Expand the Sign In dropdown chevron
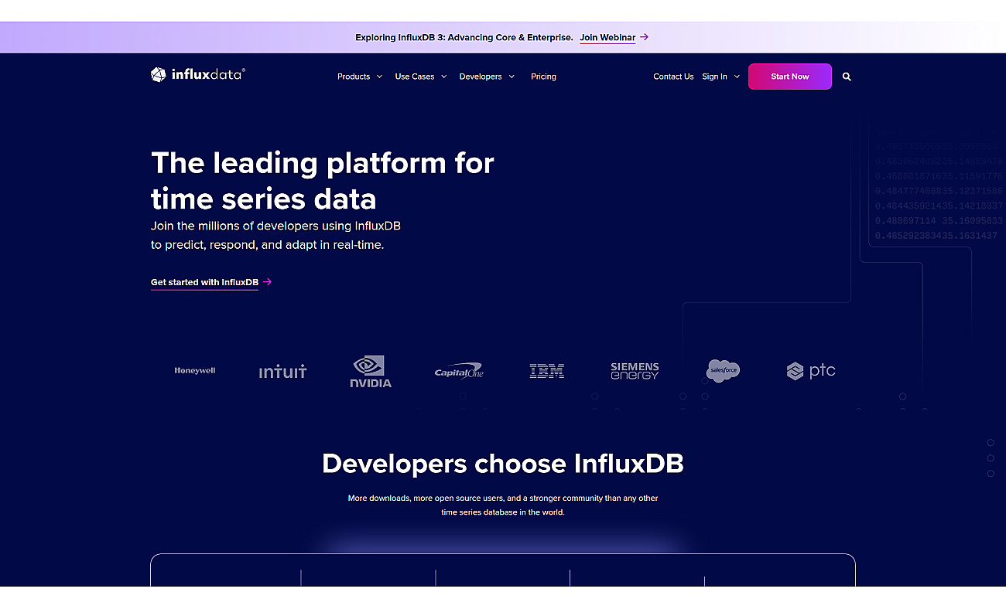Image resolution: width=1006 pixels, height=609 pixels. (x=737, y=77)
